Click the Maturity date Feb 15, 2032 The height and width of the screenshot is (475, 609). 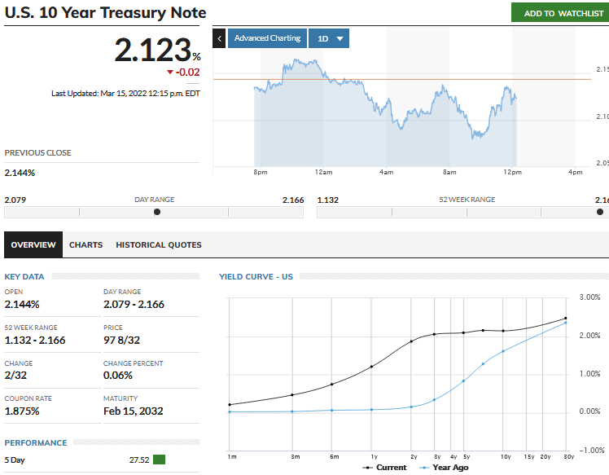134,411
